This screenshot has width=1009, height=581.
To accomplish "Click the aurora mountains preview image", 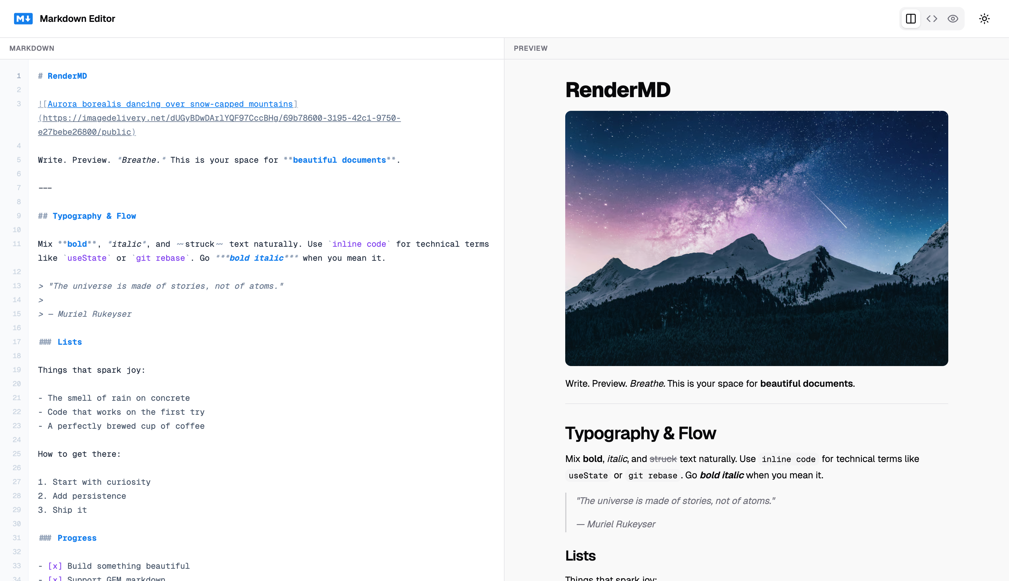I will click(756, 238).
